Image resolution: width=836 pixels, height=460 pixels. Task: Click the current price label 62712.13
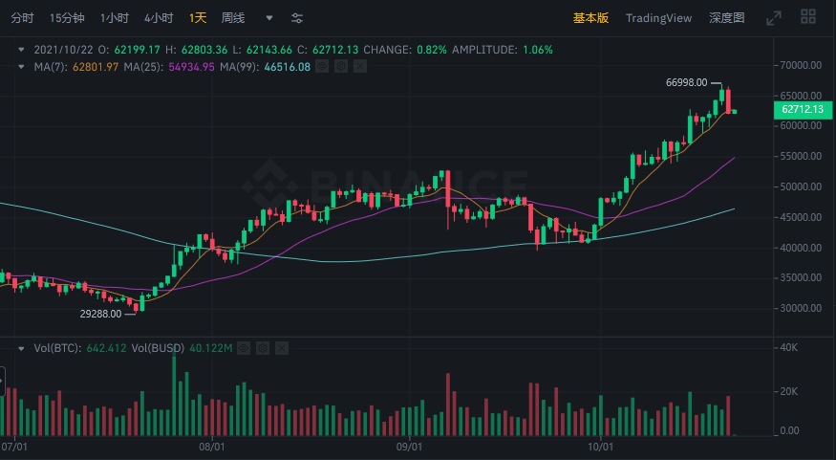[802, 110]
